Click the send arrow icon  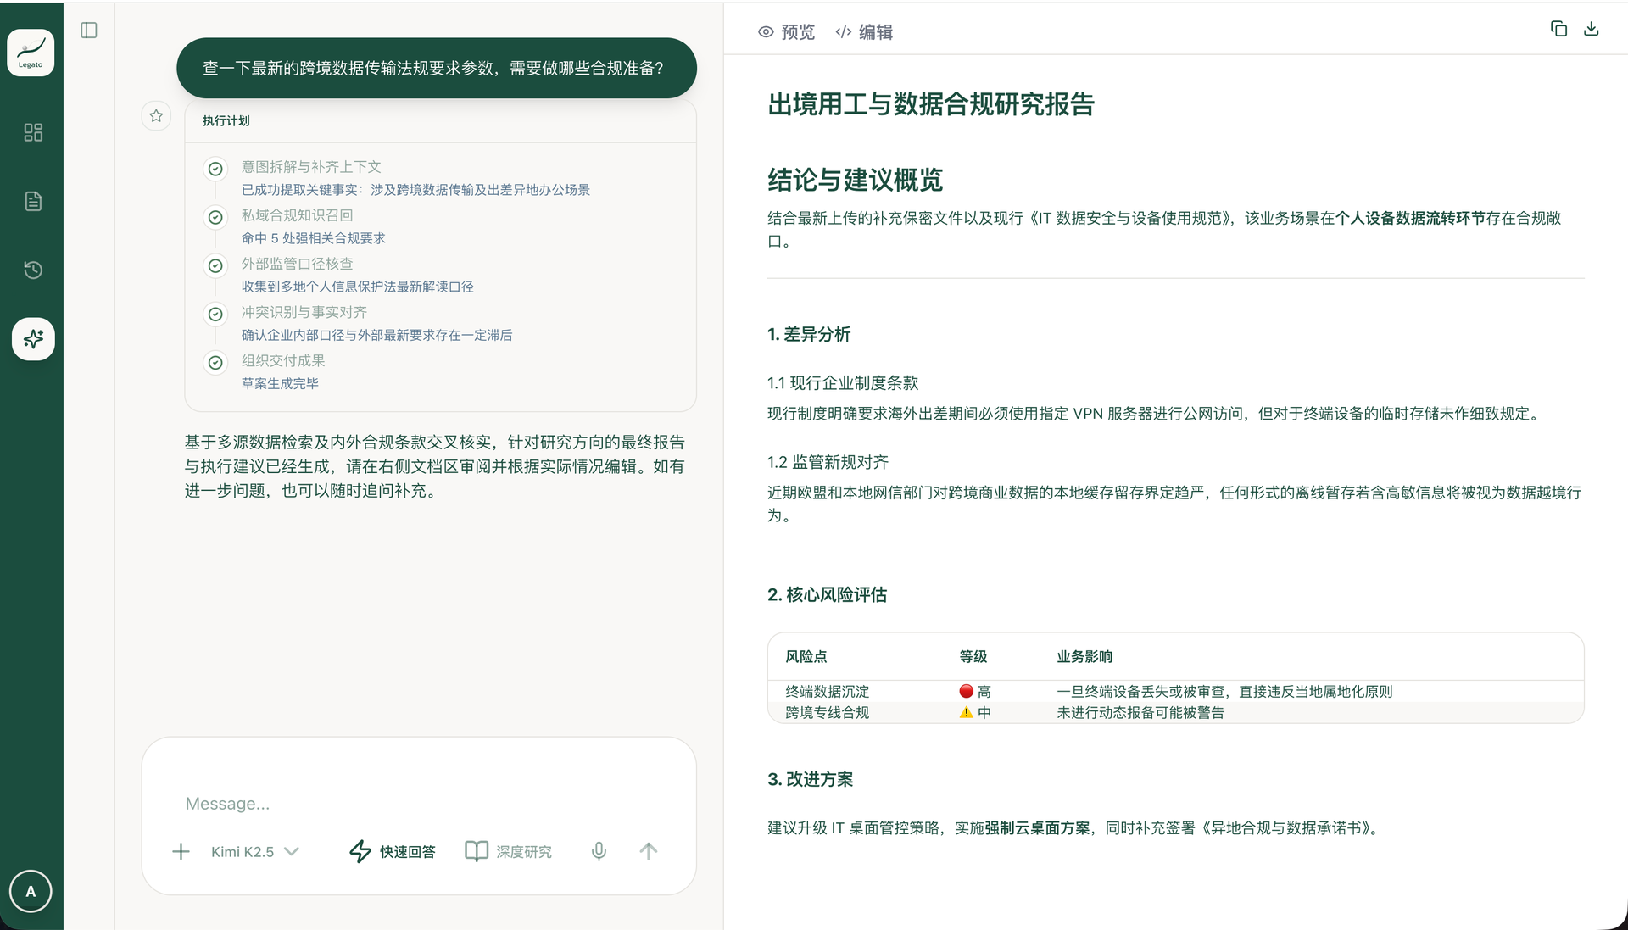click(649, 851)
